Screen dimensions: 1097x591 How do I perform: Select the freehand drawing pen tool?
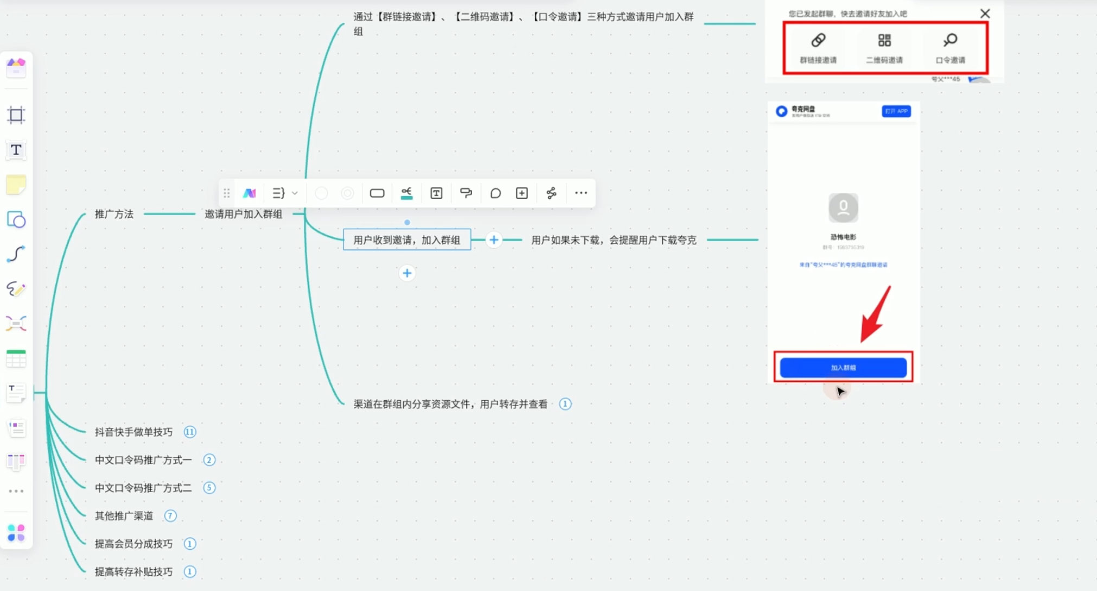click(16, 289)
